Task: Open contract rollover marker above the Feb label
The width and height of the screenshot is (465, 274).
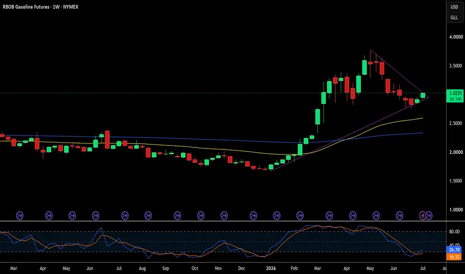Action: pos(300,216)
